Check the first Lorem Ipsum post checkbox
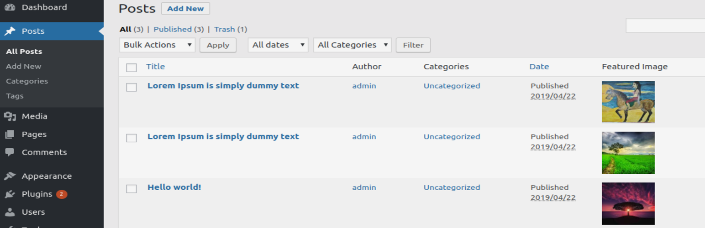This screenshot has width=705, height=228. pyautogui.click(x=132, y=87)
